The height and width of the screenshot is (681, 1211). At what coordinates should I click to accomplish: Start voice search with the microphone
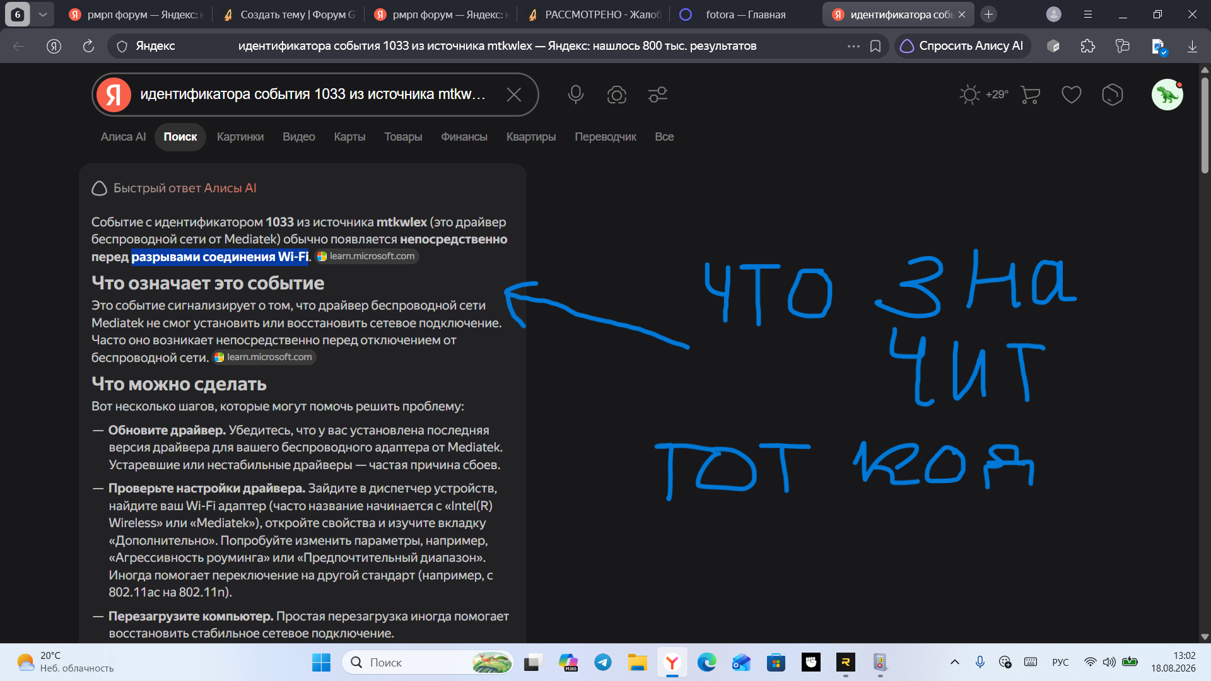tap(575, 95)
